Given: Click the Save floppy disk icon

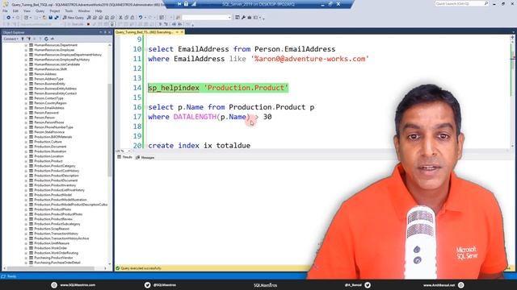Looking at the screenshot, I should (50, 18).
